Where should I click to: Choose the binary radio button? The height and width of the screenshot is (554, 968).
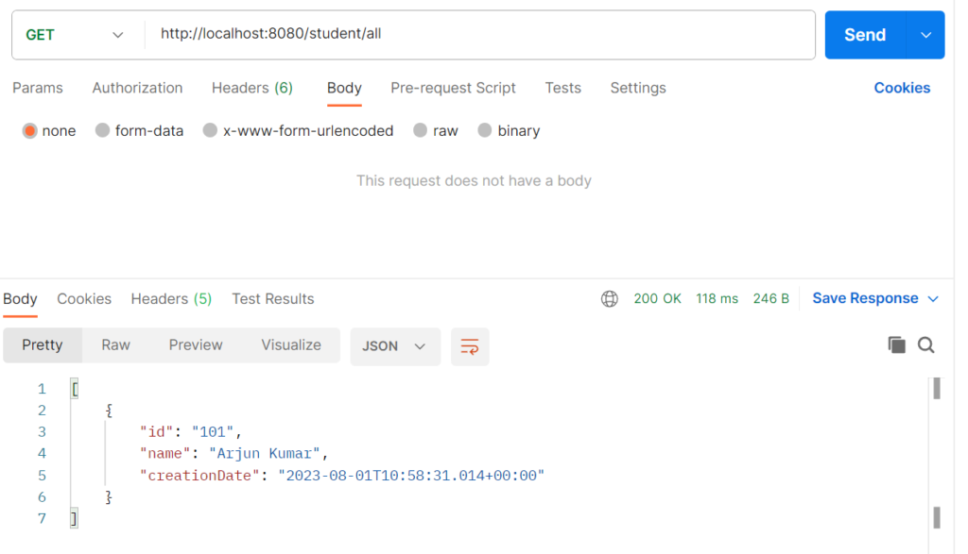tap(485, 130)
